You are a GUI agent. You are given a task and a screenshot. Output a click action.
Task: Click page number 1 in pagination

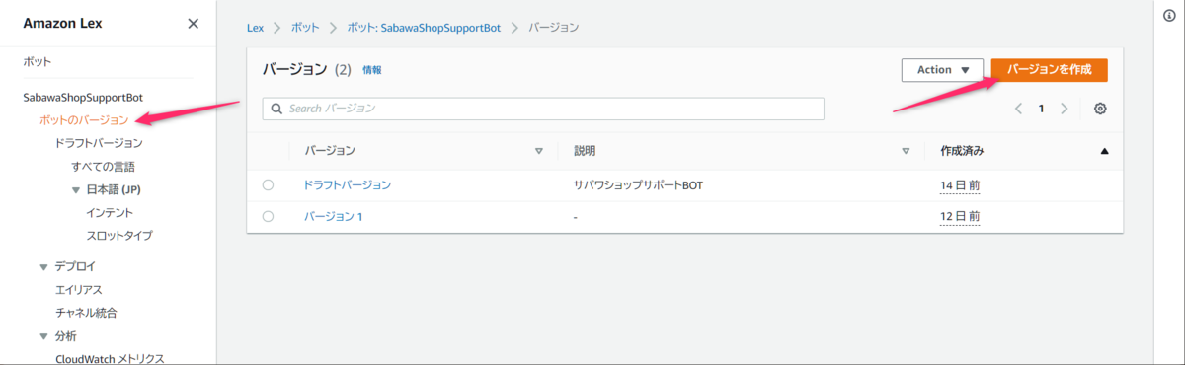(x=1041, y=109)
